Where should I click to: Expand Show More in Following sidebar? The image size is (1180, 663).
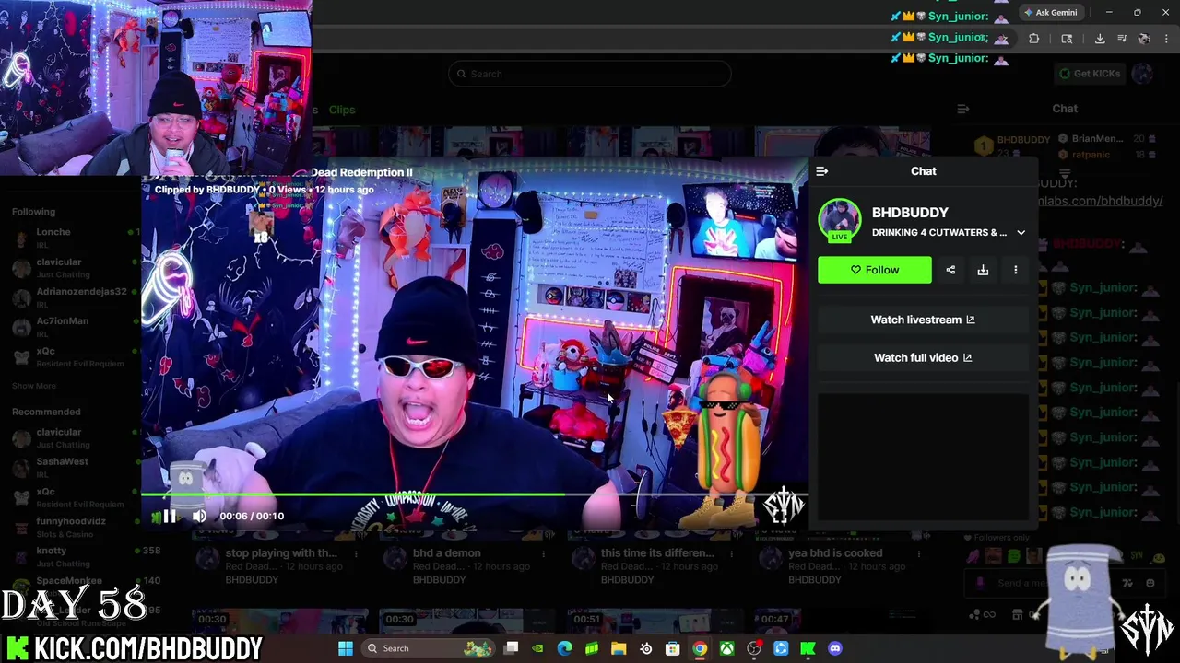[34, 386]
